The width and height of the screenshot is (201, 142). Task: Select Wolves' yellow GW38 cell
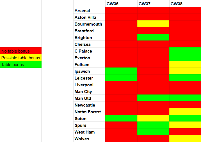pos(185,139)
